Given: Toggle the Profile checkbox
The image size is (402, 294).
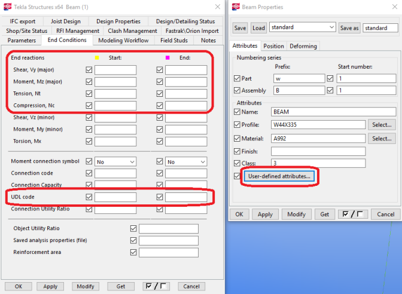Looking at the screenshot, I should [238, 125].
